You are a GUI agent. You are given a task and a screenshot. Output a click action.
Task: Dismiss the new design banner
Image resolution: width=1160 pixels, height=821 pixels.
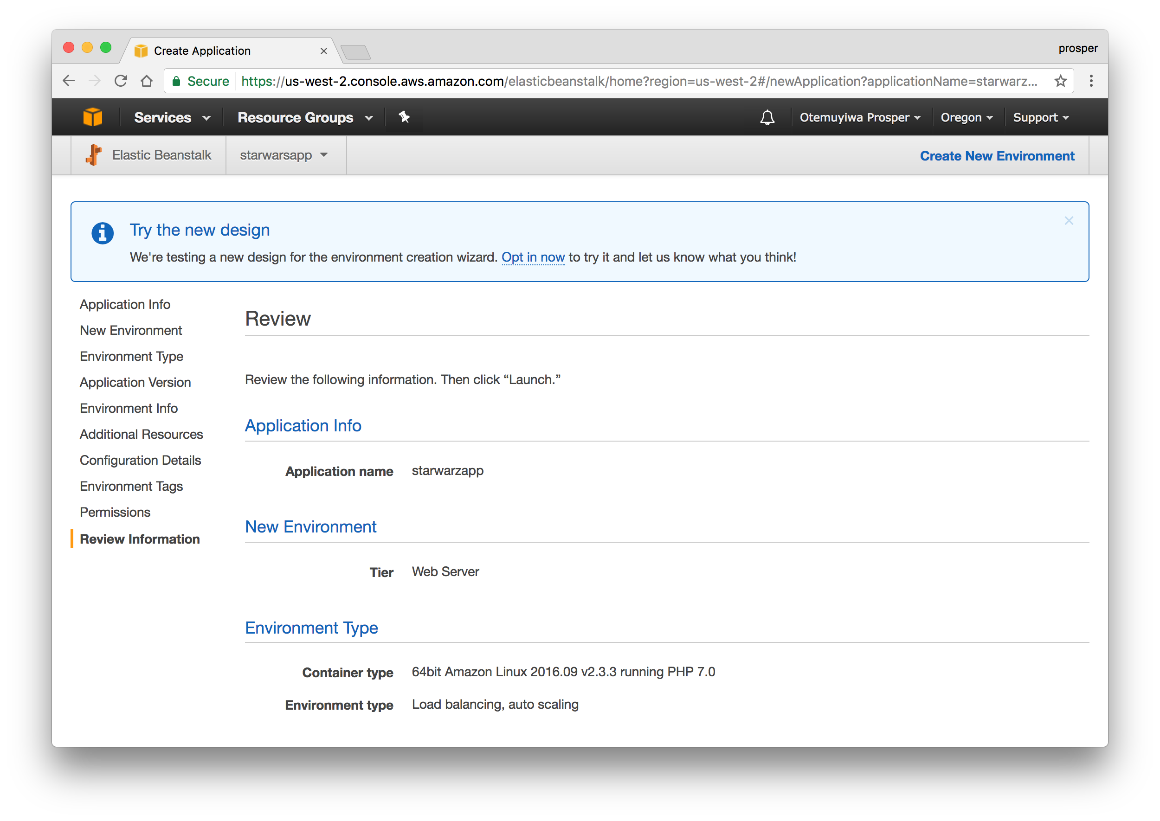tap(1069, 221)
